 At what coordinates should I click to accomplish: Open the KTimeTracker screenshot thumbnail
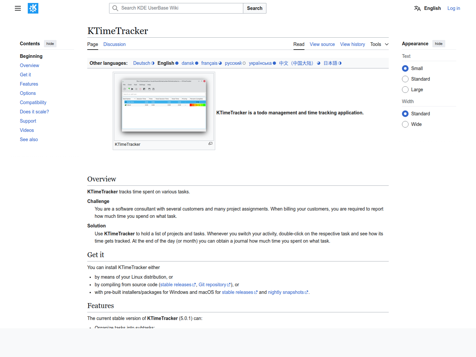164,107
